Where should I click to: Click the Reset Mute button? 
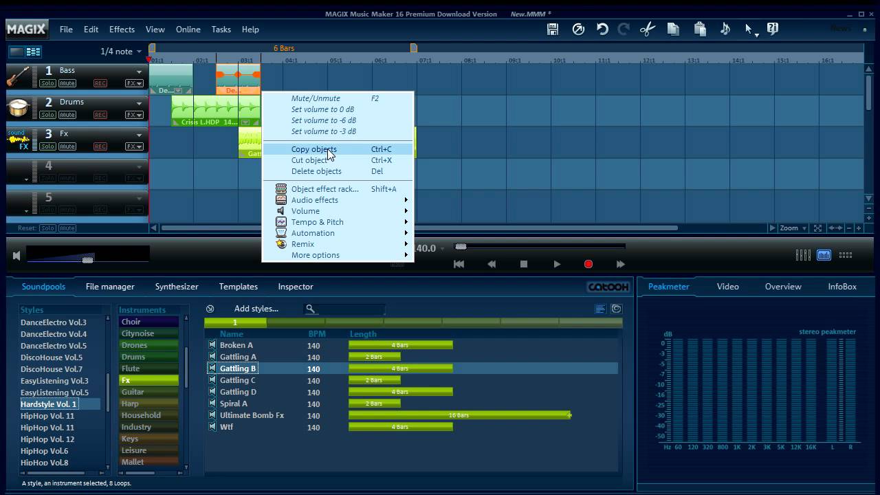coord(67,228)
